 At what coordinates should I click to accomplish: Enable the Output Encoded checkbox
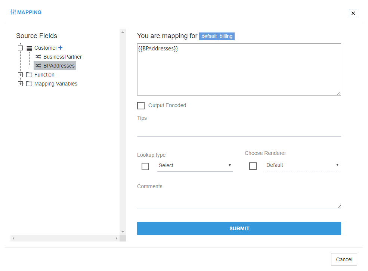pyautogui.click(x=141, y=106)
